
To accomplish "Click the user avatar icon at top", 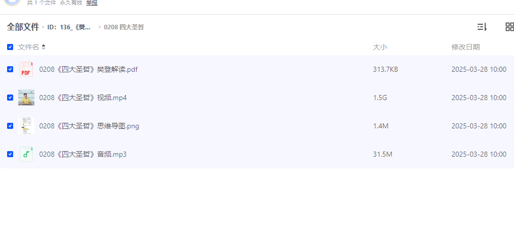I will (x=13, y=3).
